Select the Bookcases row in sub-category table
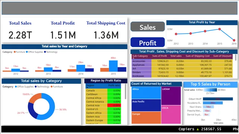The image size is (239, 134). tap(182, 76)
